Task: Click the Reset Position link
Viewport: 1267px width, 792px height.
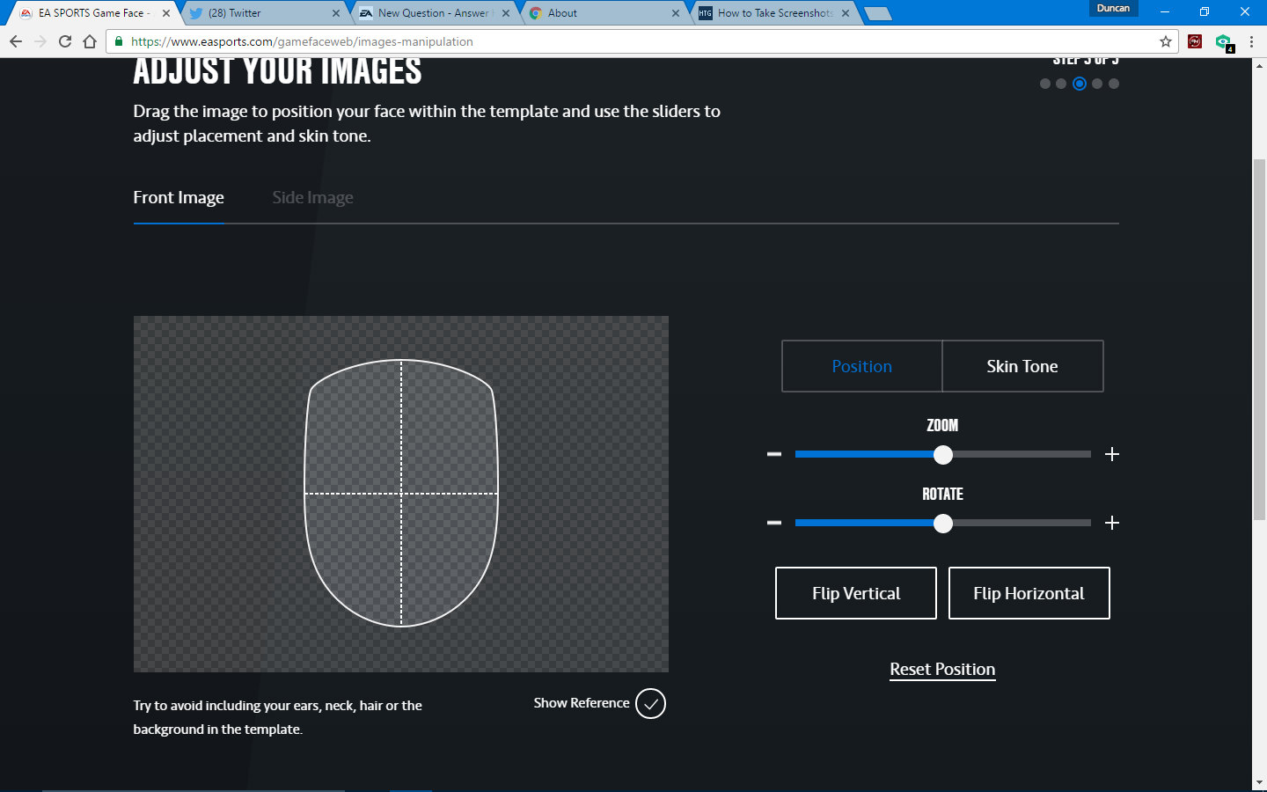Action: pos(942,670)
